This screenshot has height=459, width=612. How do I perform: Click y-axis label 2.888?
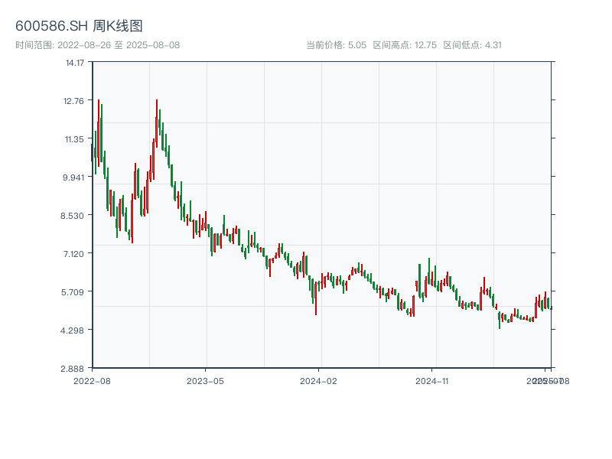[x=72, y=369]
